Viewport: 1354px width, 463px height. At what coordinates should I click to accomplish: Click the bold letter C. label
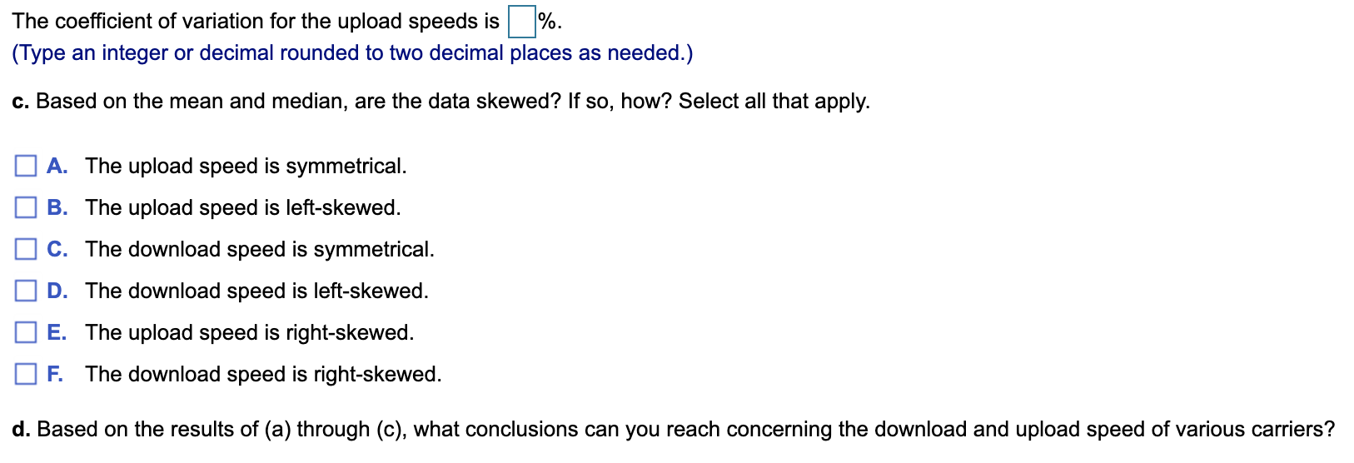click(57, 249)
